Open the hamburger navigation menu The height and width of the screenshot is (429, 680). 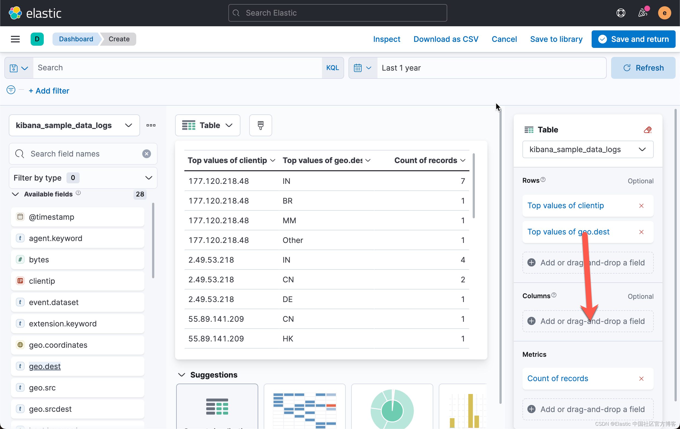[15, 39]
